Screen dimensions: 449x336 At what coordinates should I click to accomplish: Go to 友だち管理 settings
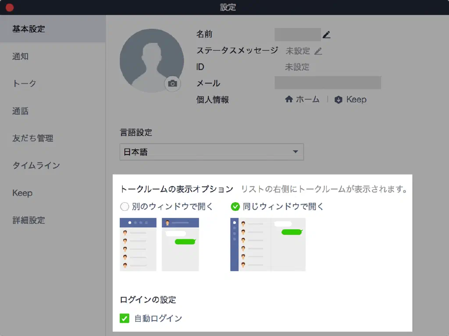(33, 138)
